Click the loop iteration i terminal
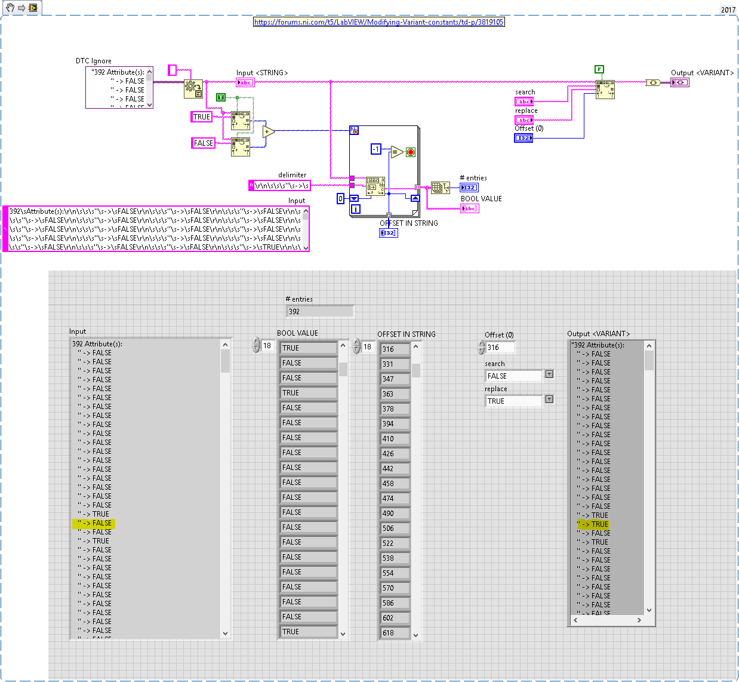This screenshot has width=739, height=682. tap(355, 209)
